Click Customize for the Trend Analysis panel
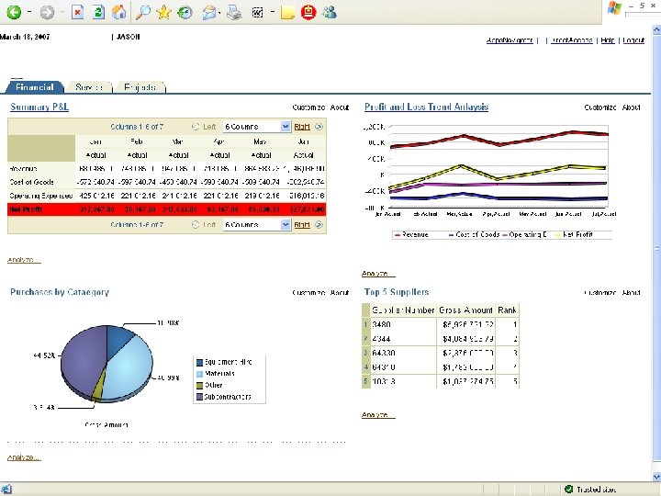This screenshot has height=496, width=661. [600, 107]
